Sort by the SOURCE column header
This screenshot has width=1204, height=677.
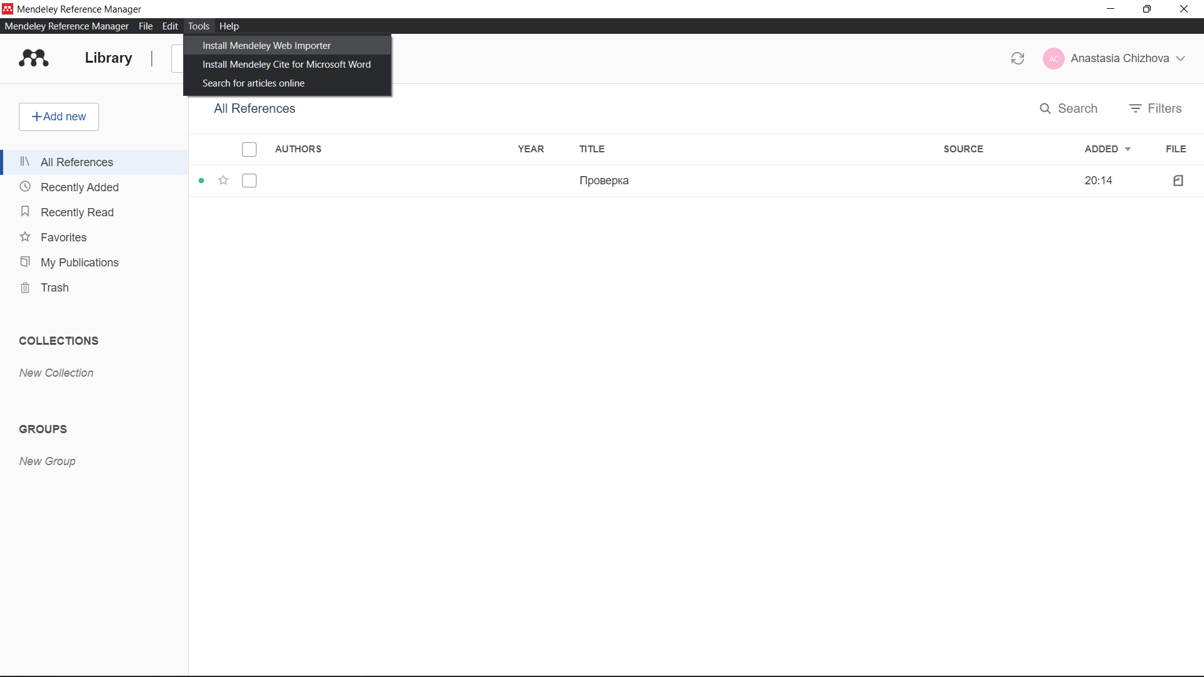[x=963, y=149]
